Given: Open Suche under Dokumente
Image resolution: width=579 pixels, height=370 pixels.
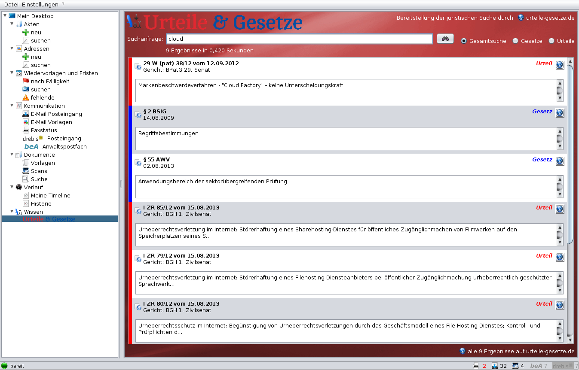Looking at the screenshot, I should tap(35, 179).
